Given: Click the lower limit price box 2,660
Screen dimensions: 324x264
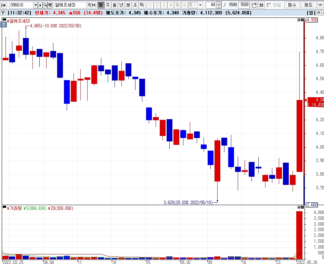Looking at the screenshot, I should [312, 205].
